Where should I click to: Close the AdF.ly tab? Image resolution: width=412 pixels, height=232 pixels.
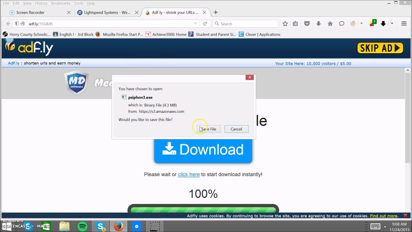[204, 13]
